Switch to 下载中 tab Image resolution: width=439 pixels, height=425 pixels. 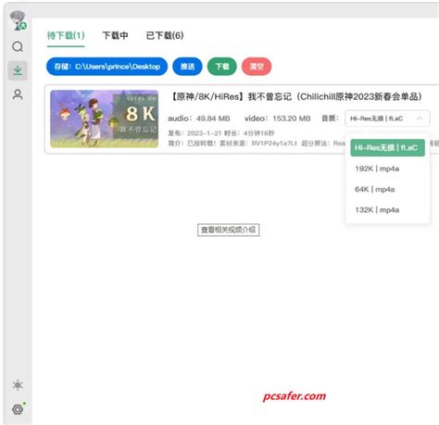point(115,35)
